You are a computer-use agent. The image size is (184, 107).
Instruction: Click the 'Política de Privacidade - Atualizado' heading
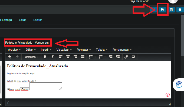click(38, 66)
